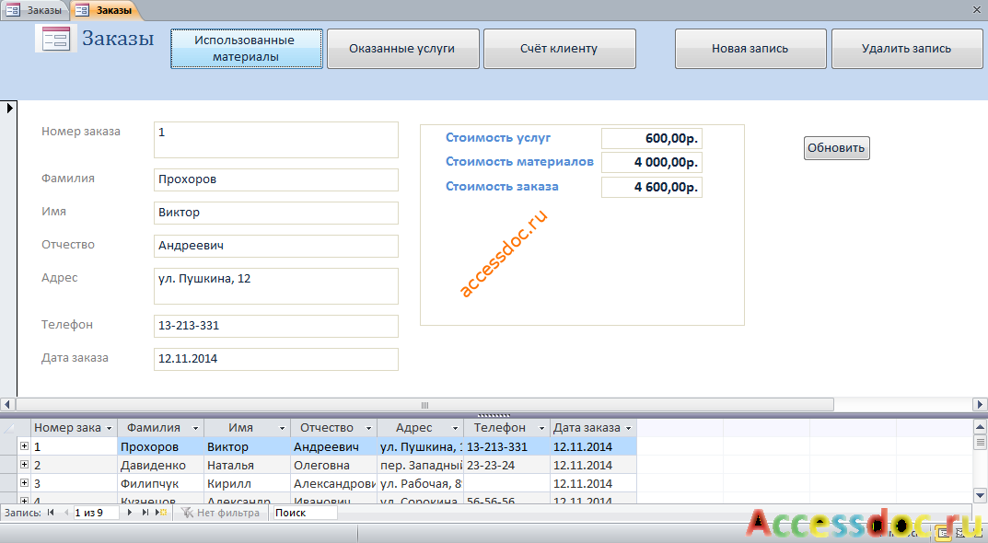The height and width of the screenshot is (543, 988).
Task: Click the current record number box '1 из 9'
Action: pyautogui.click(x=96, y=513)
